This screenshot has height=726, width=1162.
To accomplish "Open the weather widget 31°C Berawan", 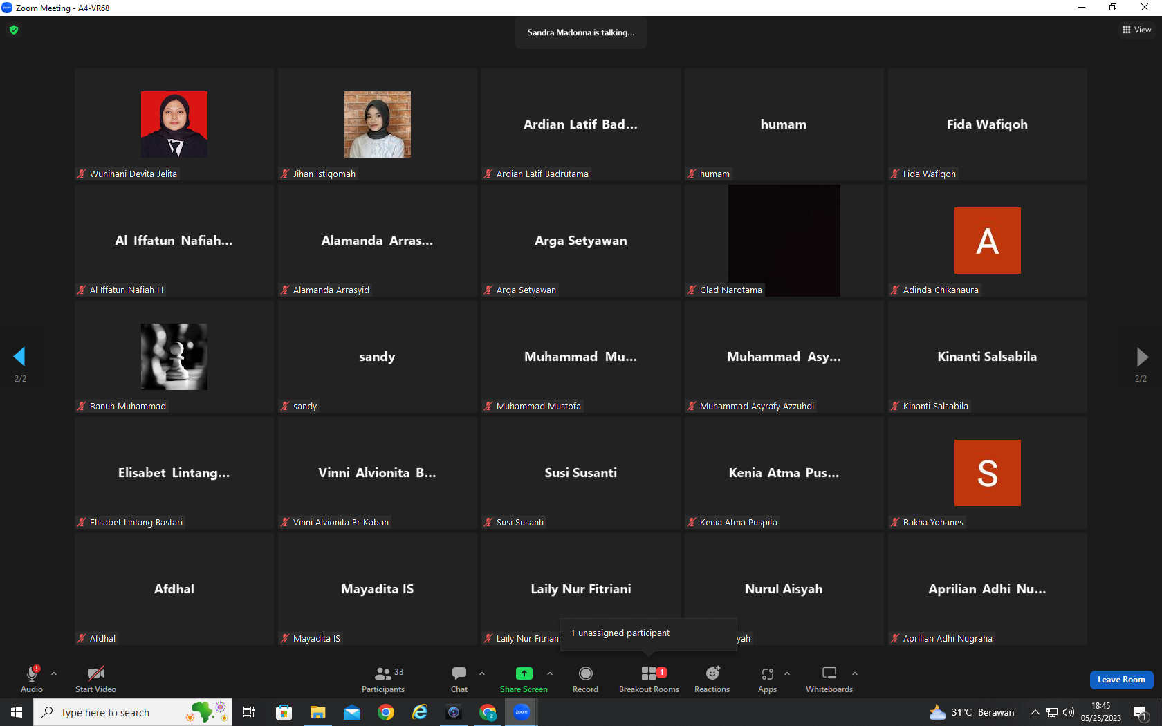I will [972, 712].
